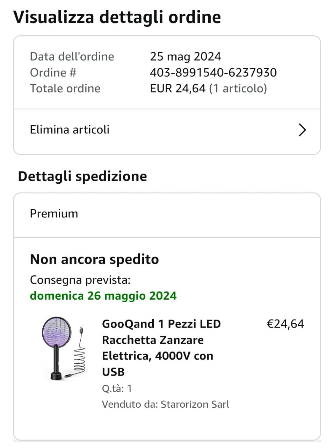
Task: Tap the Venduto da Starorizon Sarl seller text
Action: pyautogui.click(x=165, y=404)
